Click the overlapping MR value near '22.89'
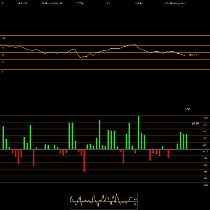Image resolution: width=210 pixels, height=210 pixels. pyautogui.click(x=195, y=123)
